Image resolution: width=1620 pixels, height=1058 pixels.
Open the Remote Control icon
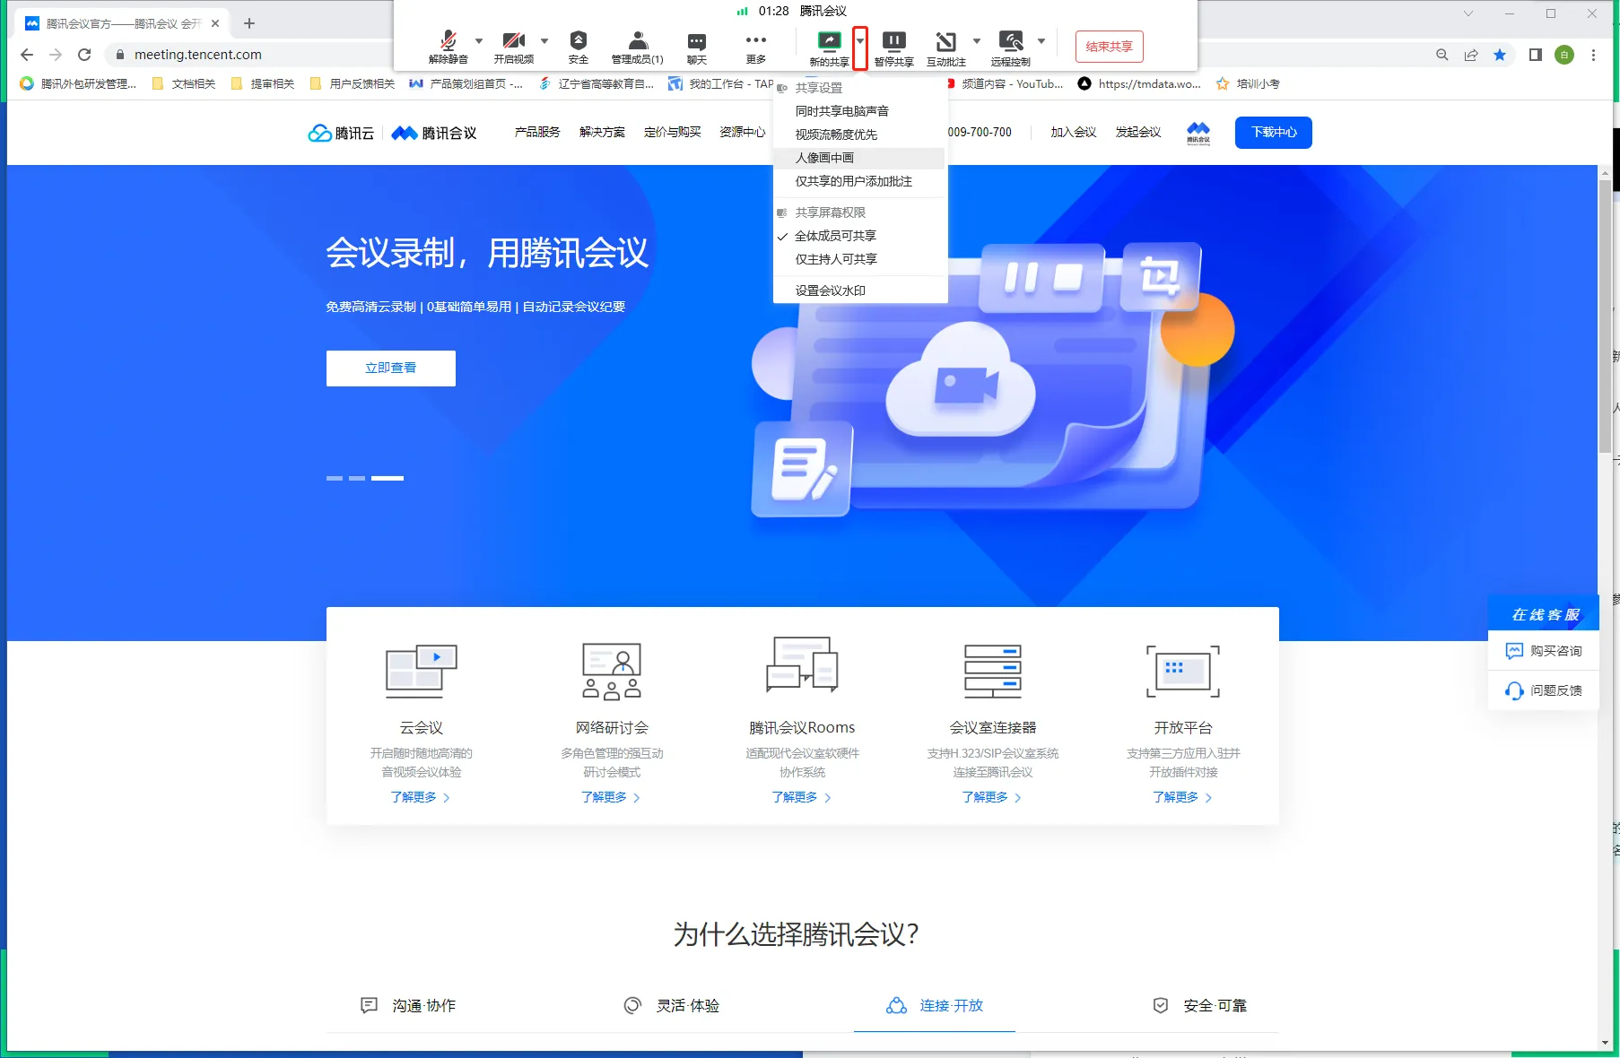pos(1011,41)
